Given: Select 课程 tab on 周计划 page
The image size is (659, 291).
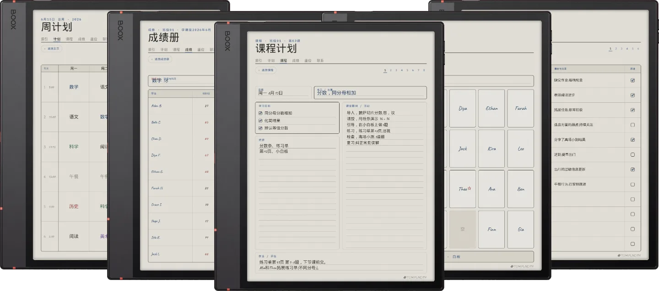Looking at the screenshot, I should pos(69,39).
